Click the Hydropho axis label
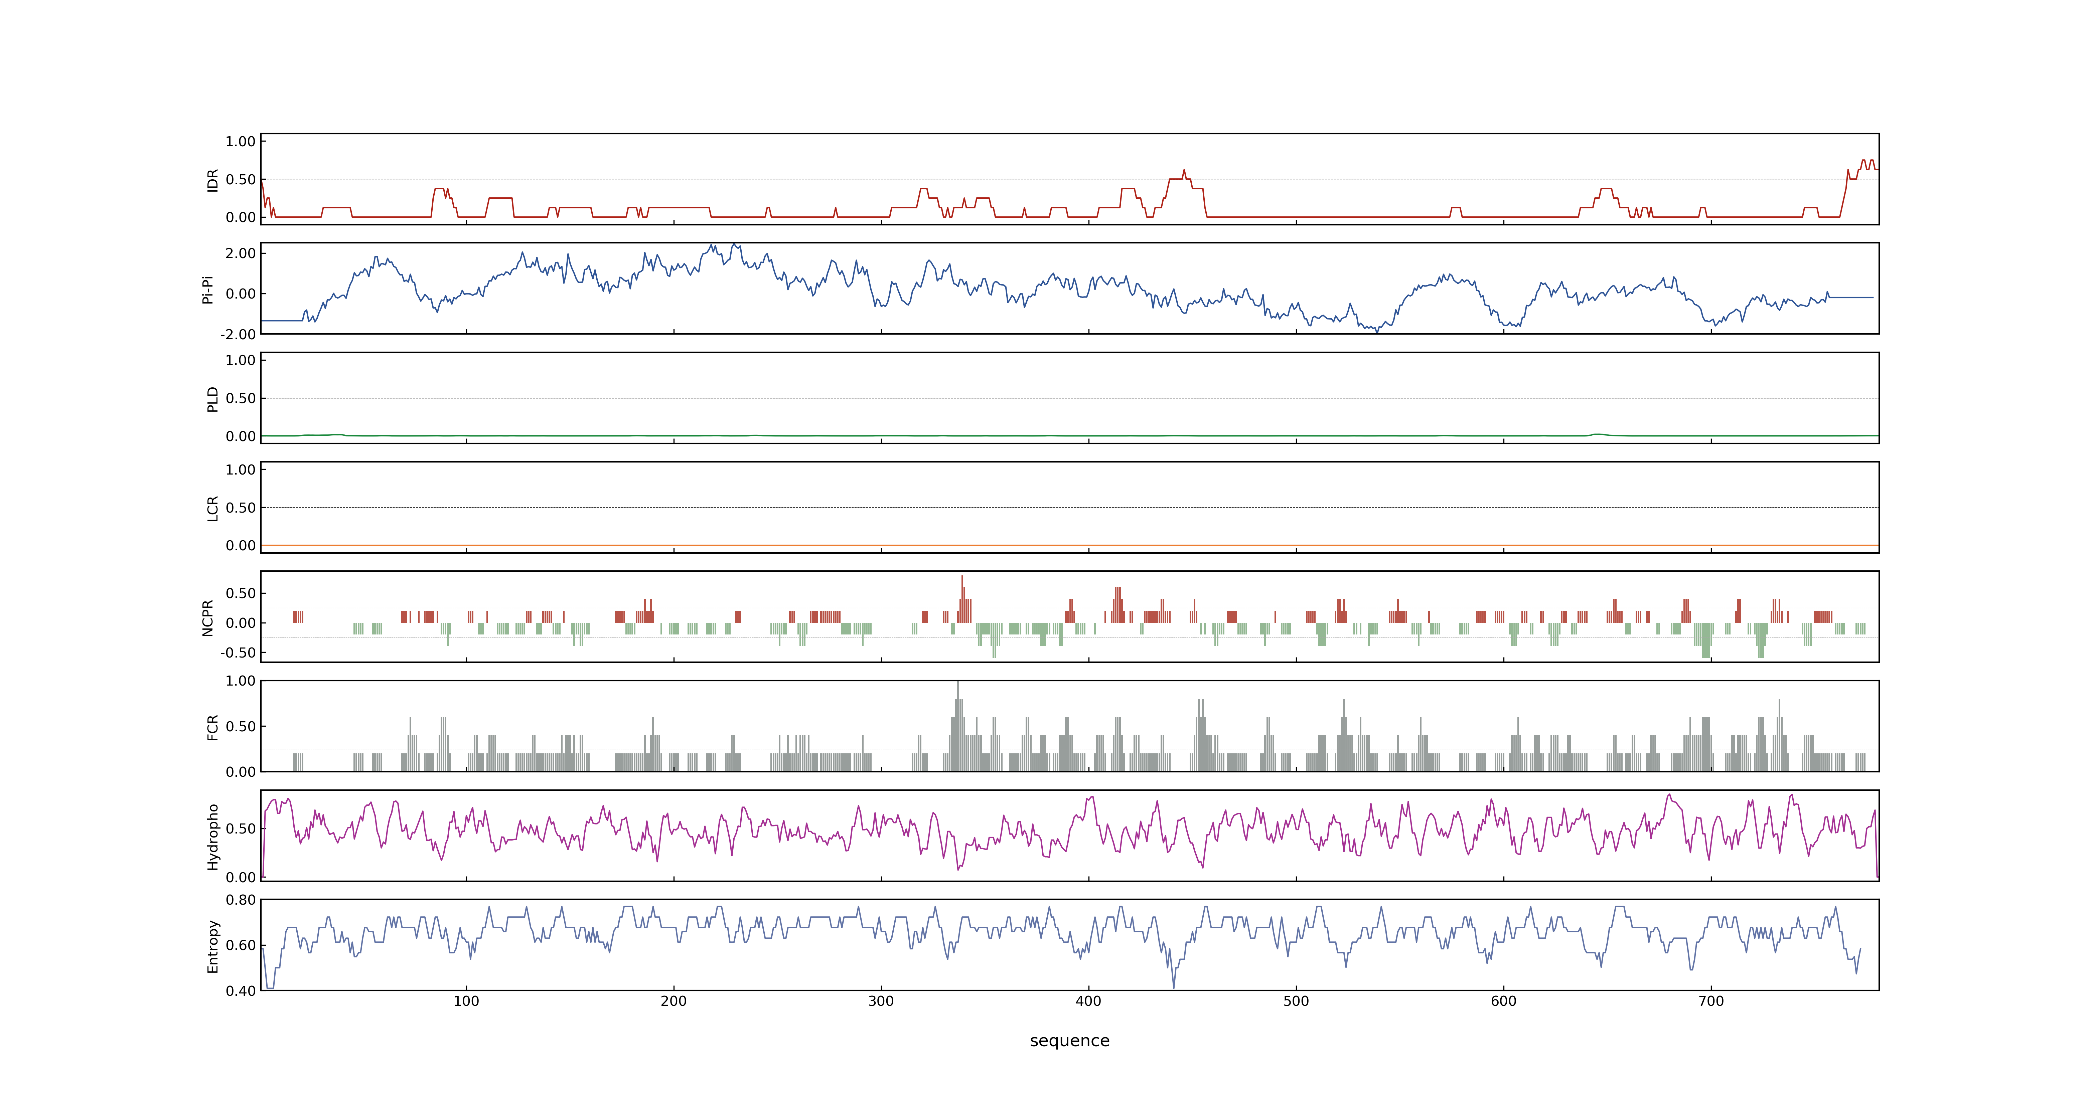The width and height of the screenshot is (2088, 1113). point(212,837)
